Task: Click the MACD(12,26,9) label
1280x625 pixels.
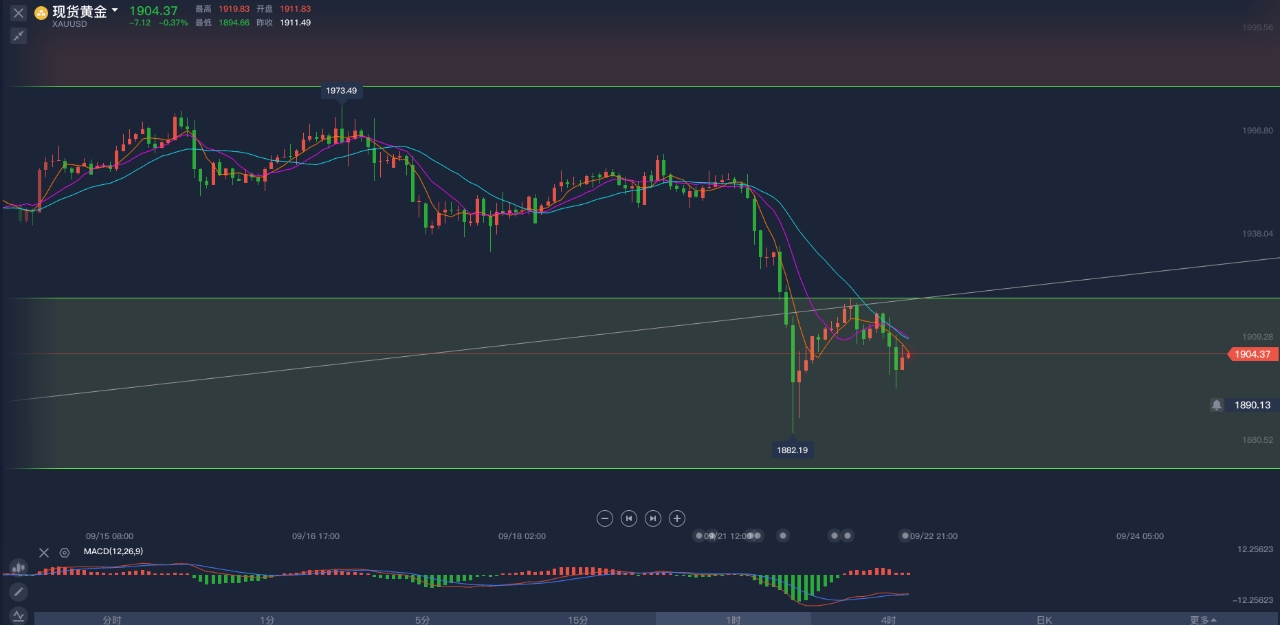Action: click(113, 551)
